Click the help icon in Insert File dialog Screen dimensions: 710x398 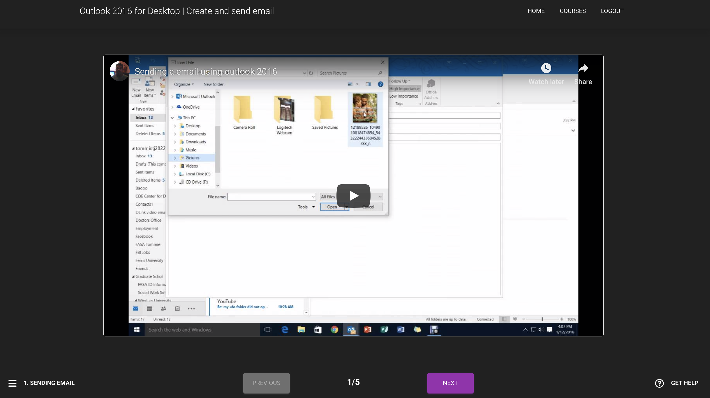point(380,84)
